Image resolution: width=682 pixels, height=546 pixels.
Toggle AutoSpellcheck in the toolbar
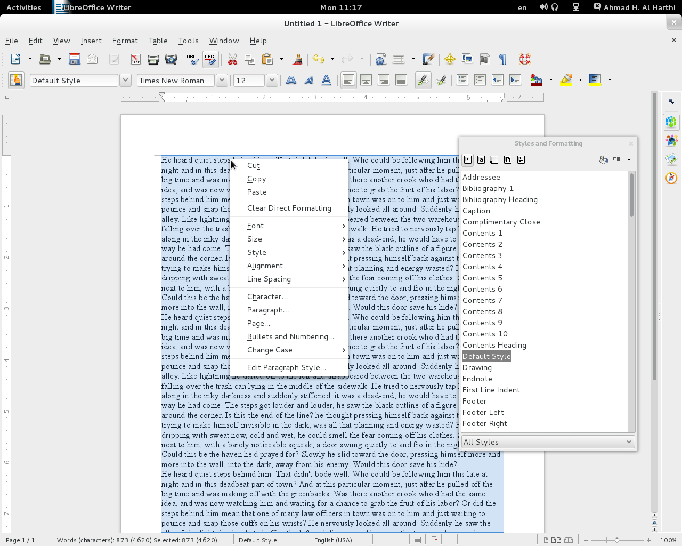coord(210,59)
